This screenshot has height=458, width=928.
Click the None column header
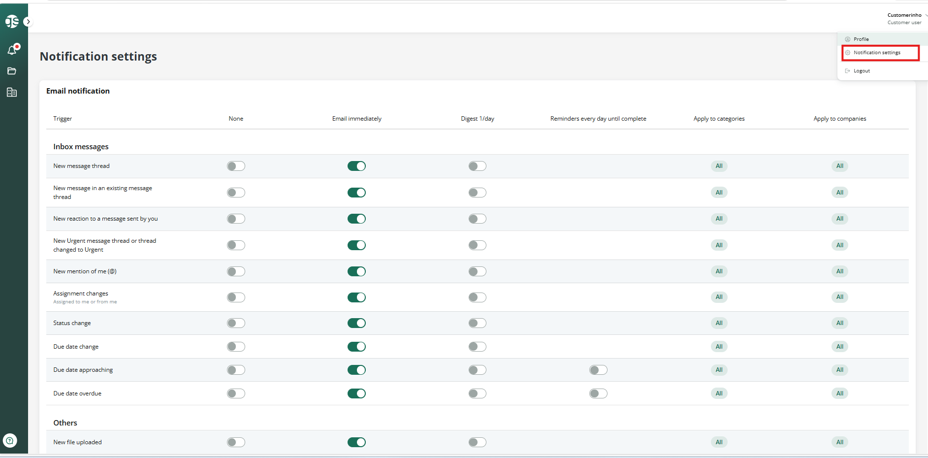(x=236, y=119)
